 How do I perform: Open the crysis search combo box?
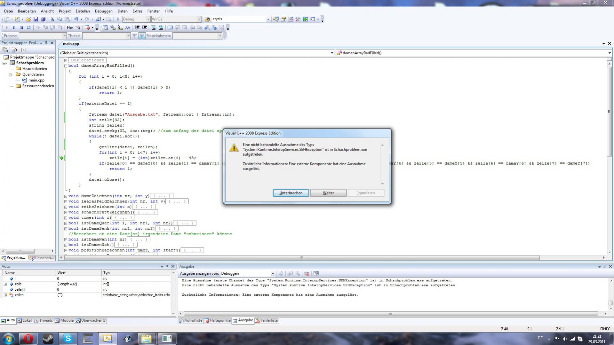[268, 19]
